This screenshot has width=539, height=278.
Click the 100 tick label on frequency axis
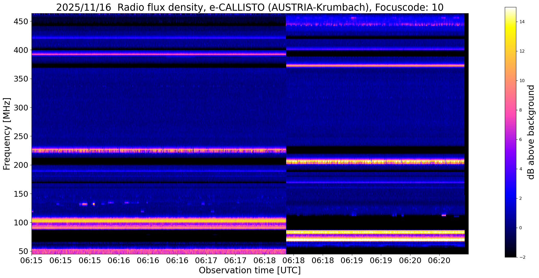pos(21,222)
